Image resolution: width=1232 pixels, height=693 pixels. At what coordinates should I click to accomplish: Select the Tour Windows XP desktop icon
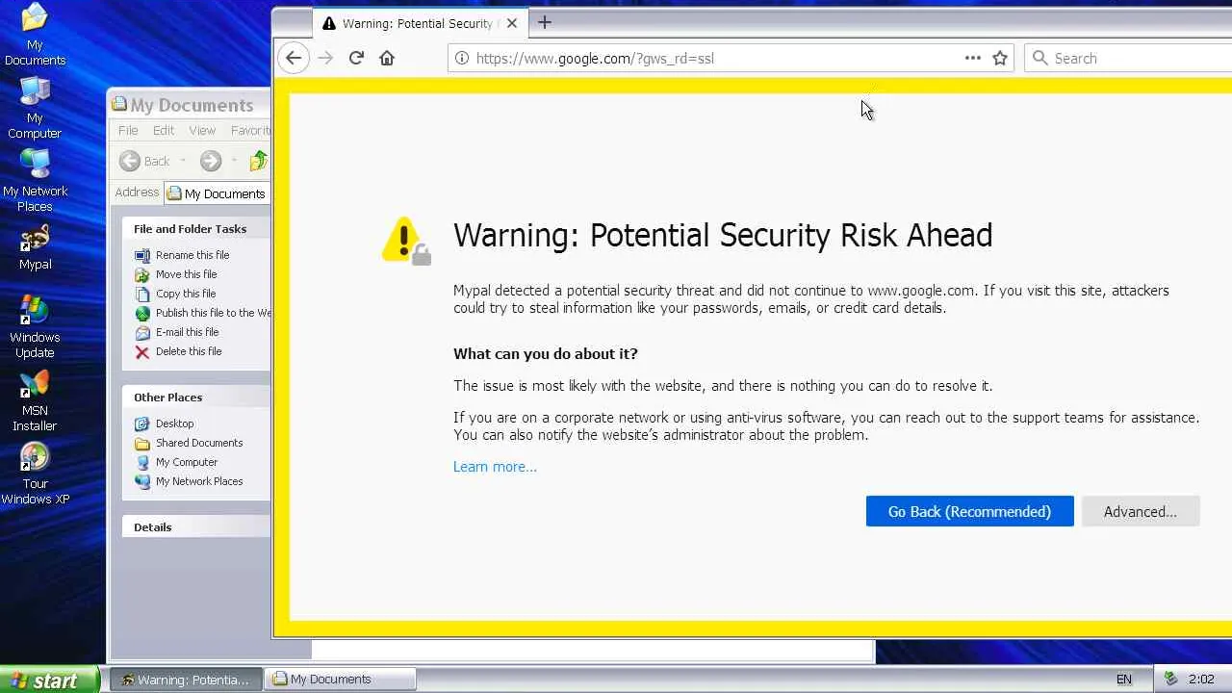pyautogui.click(x=35, y=474)
